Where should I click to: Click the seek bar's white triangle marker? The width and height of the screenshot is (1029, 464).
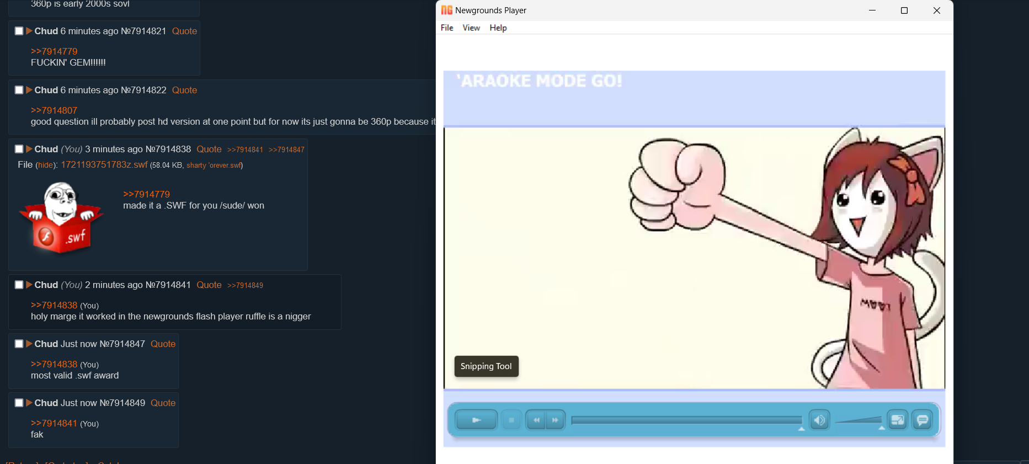click(x=801, y=429)
